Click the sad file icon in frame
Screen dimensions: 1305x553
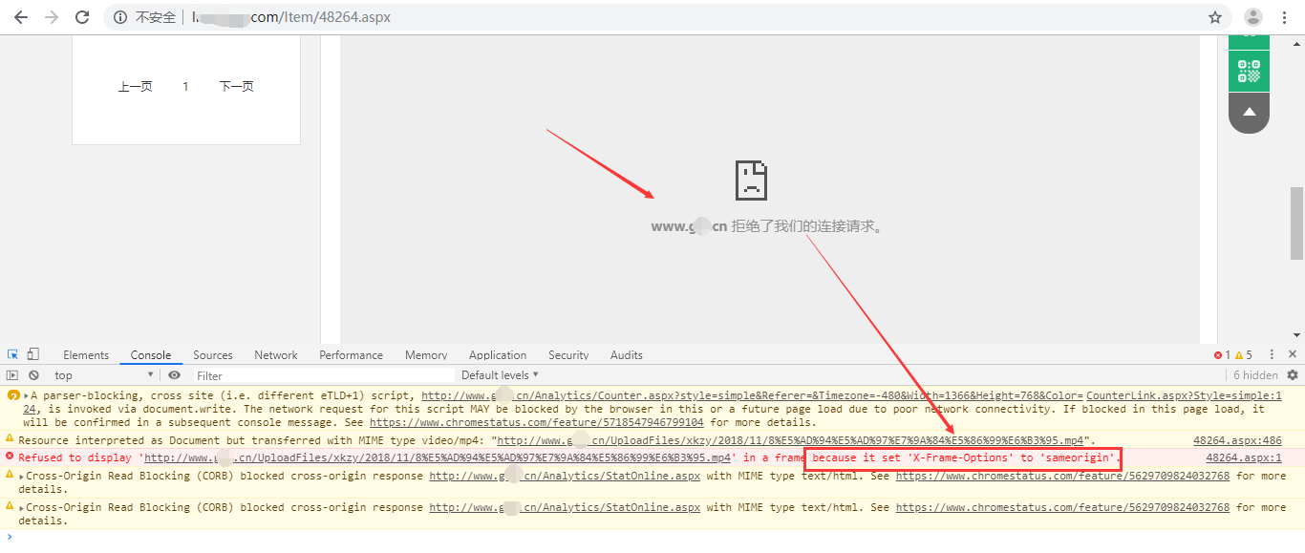pos(751,180)
